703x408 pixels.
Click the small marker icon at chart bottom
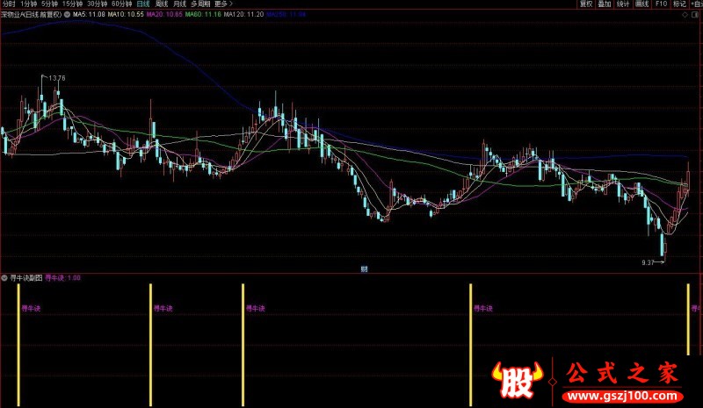[x=364, y=268]
